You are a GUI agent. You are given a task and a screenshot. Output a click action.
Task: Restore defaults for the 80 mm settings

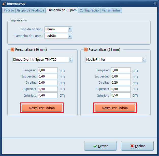(42, 108)
